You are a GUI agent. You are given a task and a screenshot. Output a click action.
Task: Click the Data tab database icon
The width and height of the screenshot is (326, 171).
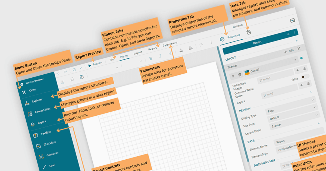(x=249, y=33)
